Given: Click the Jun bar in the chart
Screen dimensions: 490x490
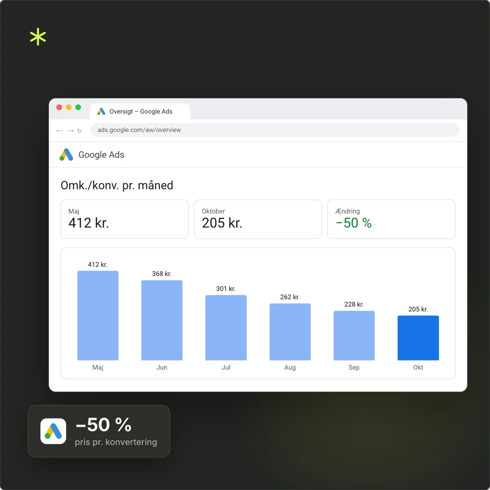Looking at the screenshot, I should click(x=162, y=320).
